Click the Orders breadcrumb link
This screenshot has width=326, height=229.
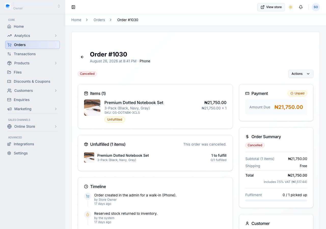pyautogui.click(x=99, y=20)
